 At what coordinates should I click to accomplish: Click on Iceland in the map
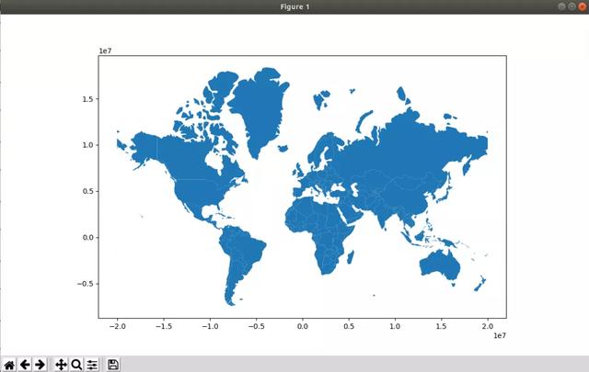(283, 149)
